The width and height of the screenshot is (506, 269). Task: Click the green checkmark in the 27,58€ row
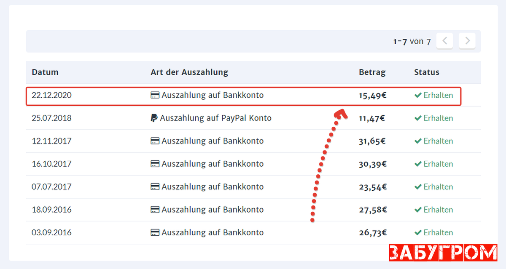(418, 210)
